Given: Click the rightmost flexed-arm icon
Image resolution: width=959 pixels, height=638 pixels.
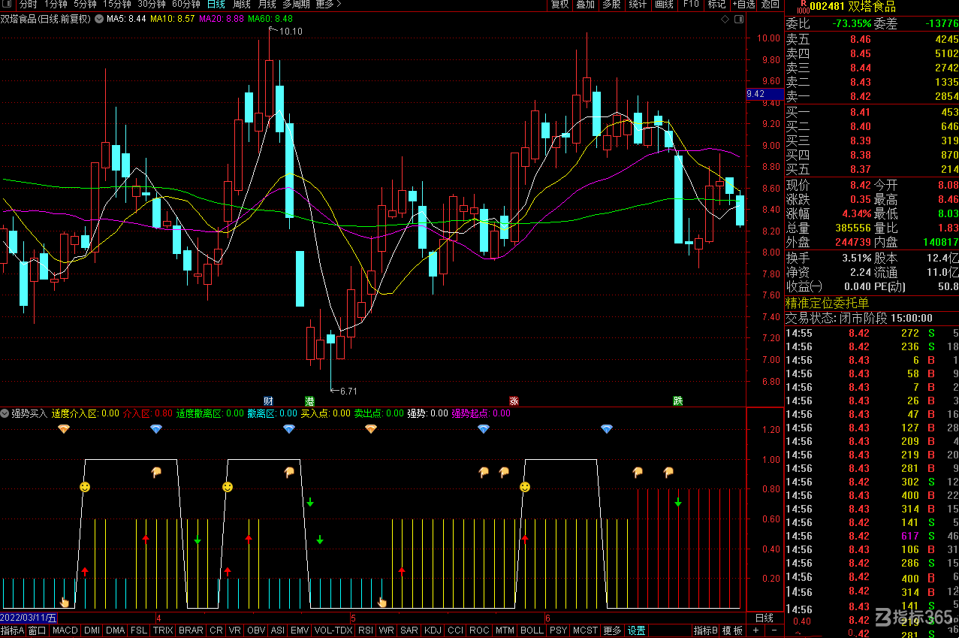Looking at the screenshot, I should pos(668,472).
